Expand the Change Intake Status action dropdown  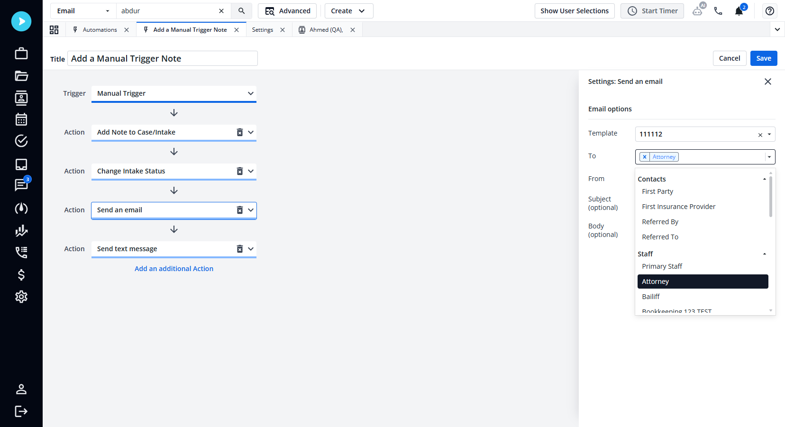pyautogui.click(x=251, y=171)
